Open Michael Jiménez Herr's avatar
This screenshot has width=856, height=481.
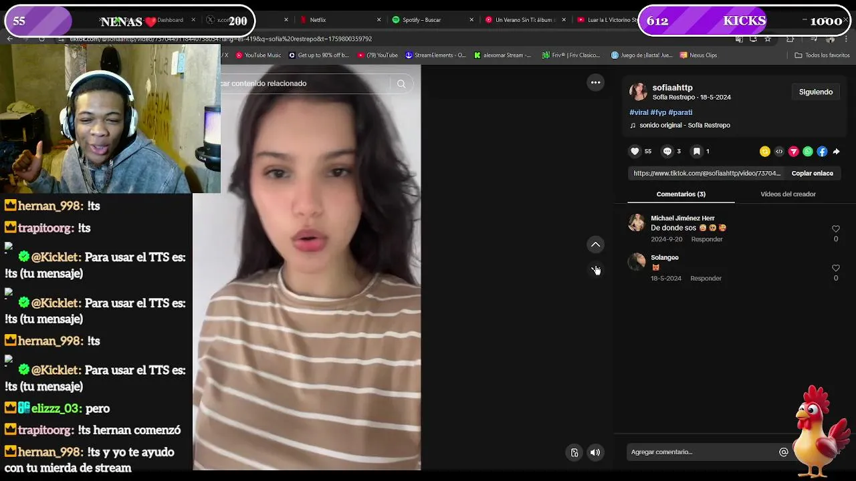637,222
